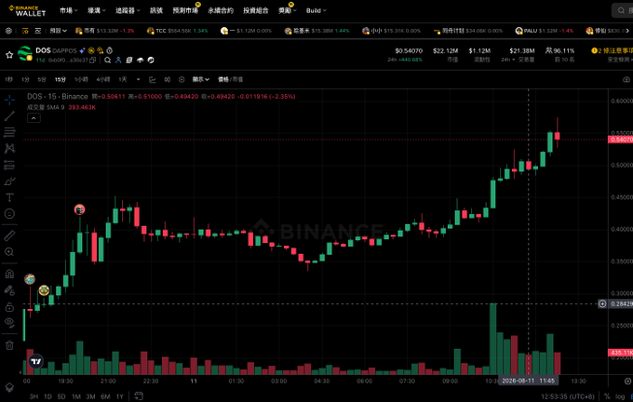
Task: Add DOS to favorites with star
Action: (x=9, y=55)
